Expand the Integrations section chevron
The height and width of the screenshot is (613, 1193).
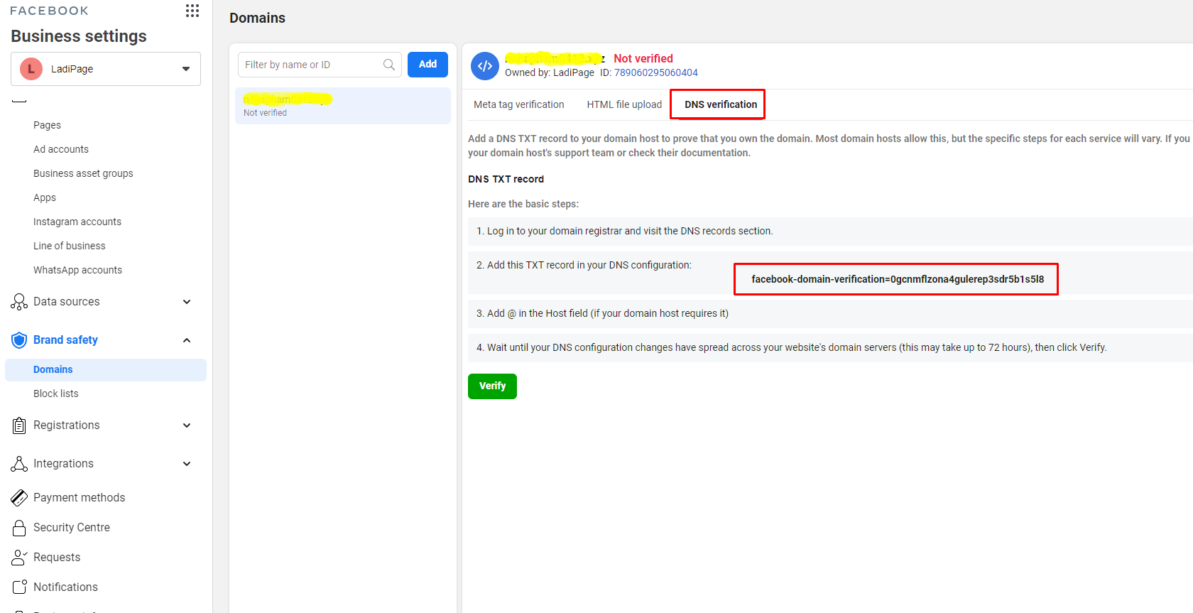point(187,464)
